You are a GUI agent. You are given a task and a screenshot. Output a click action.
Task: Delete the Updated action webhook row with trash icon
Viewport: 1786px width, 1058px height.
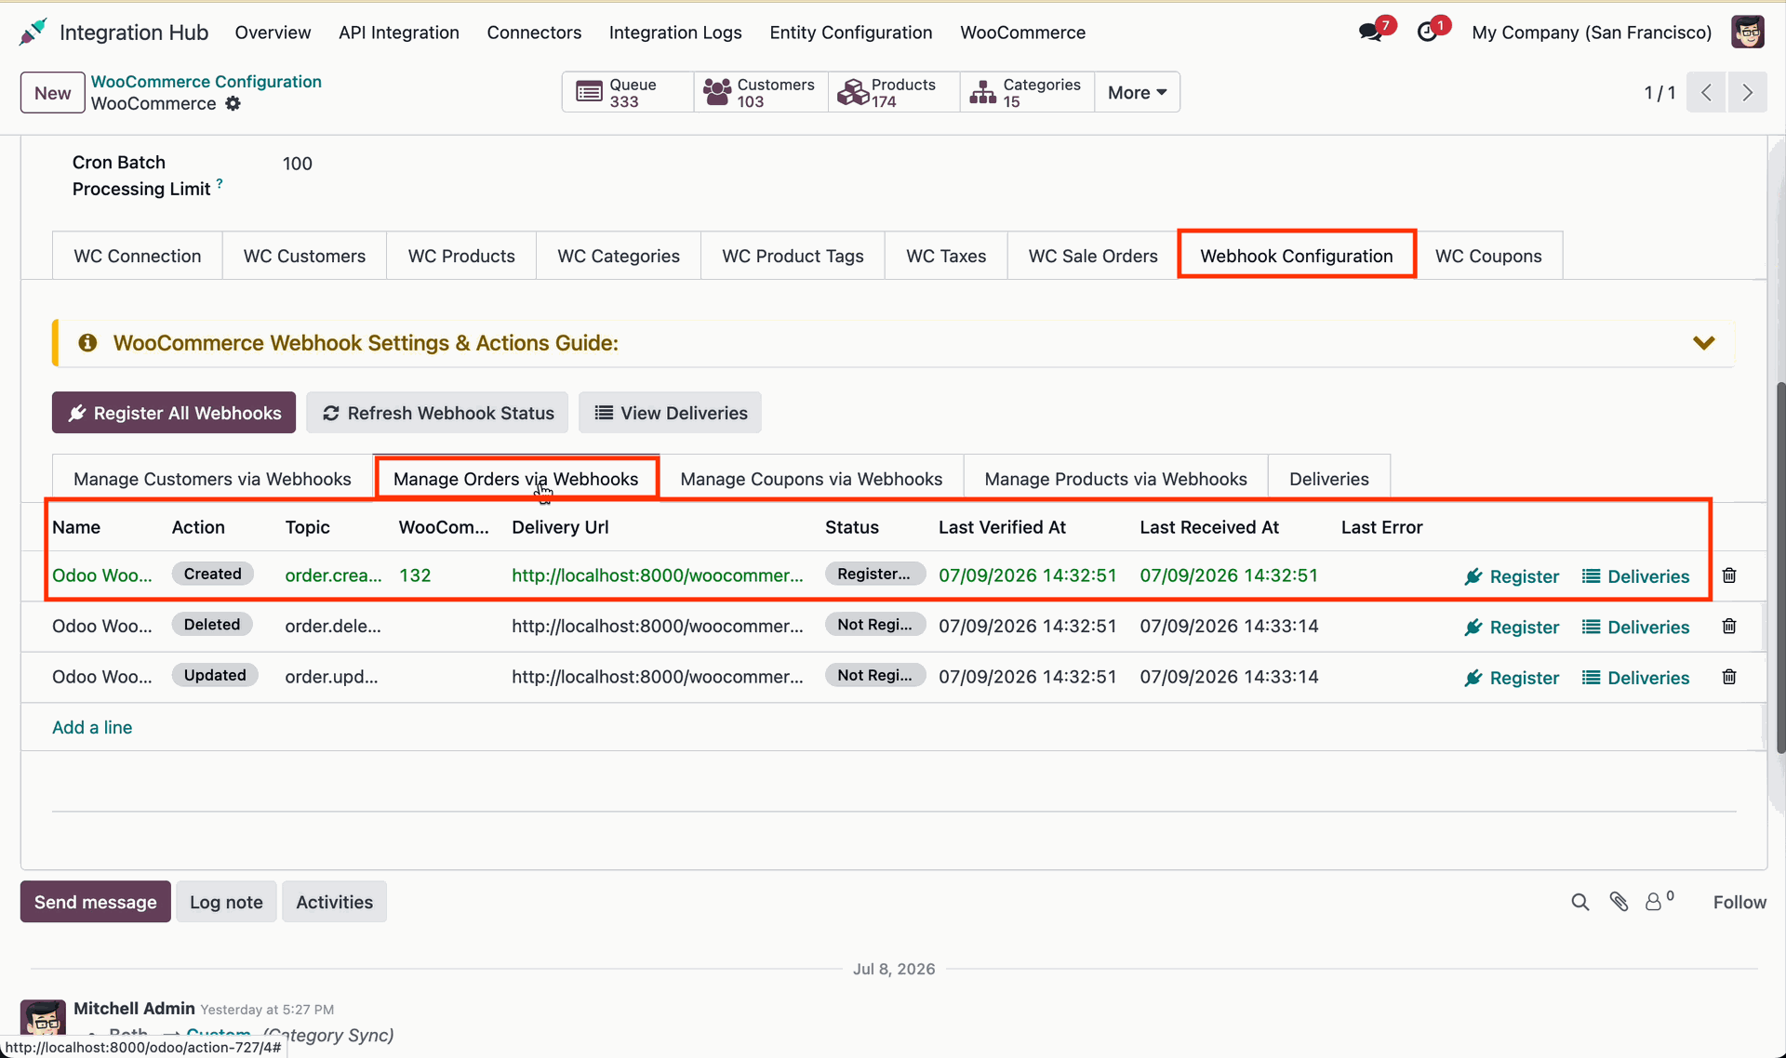point(1729,677)
